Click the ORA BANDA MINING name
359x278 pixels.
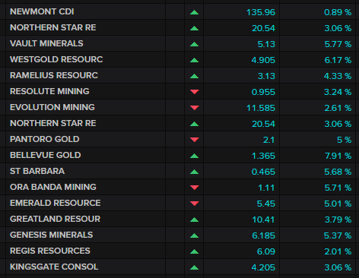[53, 187]
